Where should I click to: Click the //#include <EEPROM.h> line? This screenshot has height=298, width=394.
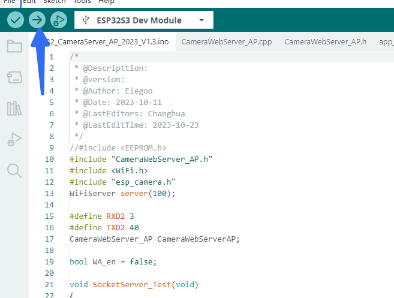118,148
